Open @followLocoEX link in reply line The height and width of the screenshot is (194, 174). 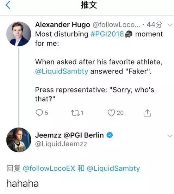[x=49, y=168]
